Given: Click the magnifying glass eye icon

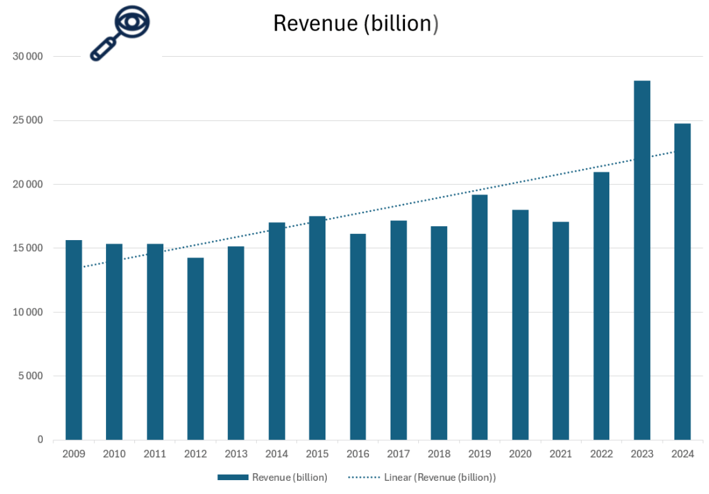Looking at the screenshot, I should 120,33.
